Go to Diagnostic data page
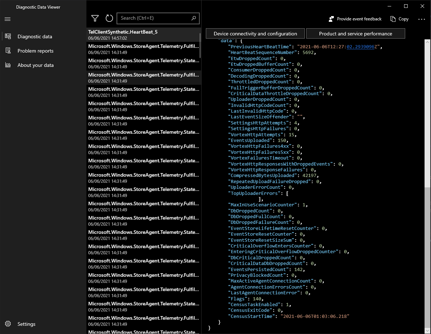The height and width of the screenshot is (334, 431). point(35,36)
